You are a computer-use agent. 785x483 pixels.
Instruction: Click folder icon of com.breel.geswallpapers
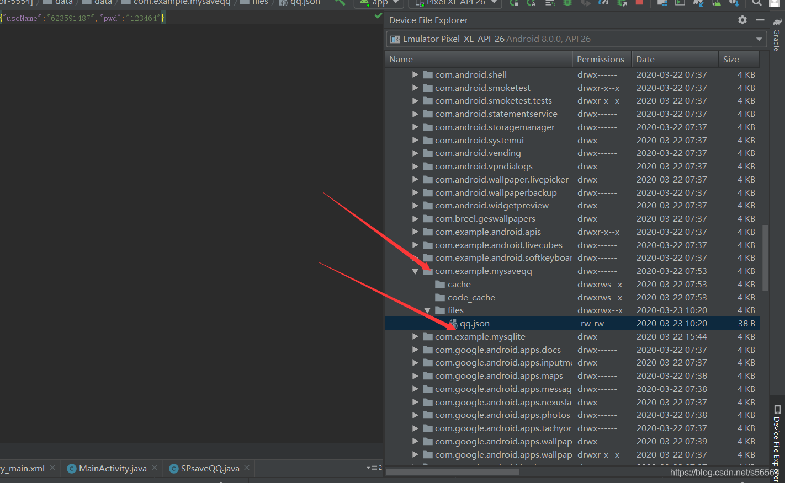pos(427,219)
